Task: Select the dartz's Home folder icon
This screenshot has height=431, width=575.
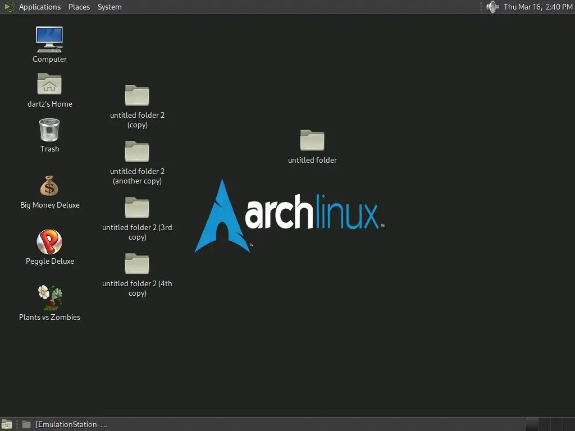Action: (49, 84)
